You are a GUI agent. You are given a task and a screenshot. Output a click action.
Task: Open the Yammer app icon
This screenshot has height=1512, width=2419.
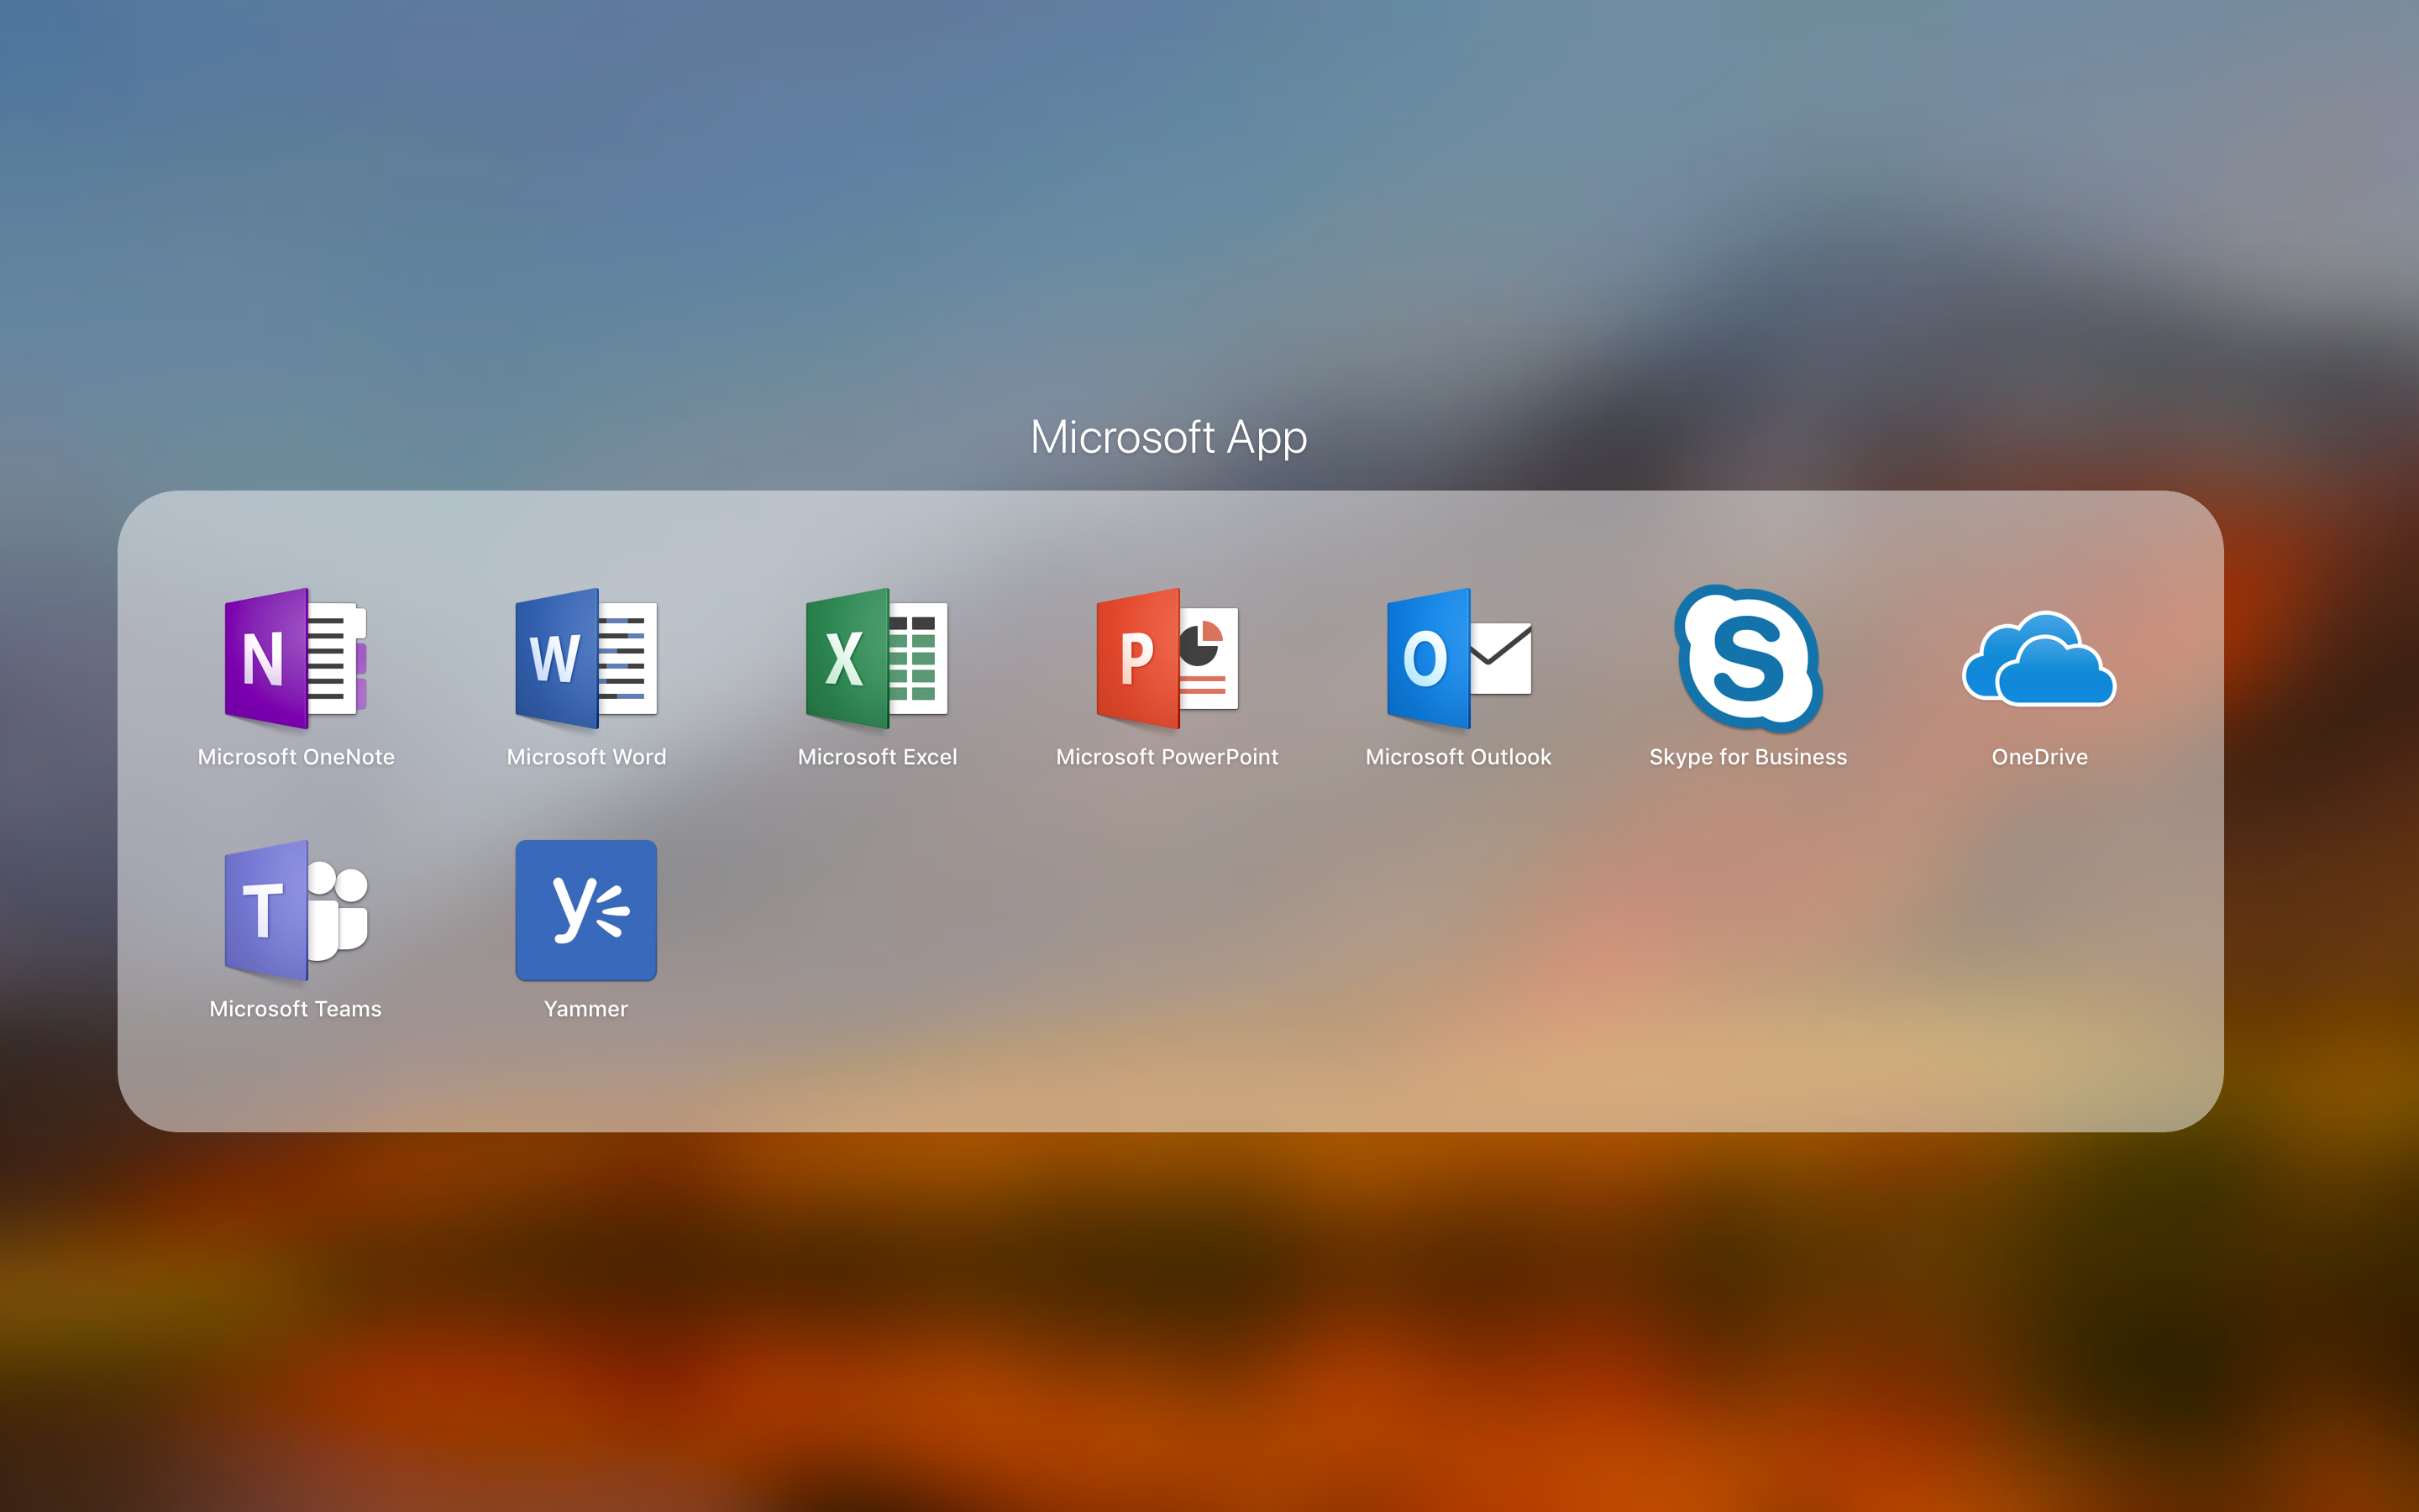click(585, 910)
